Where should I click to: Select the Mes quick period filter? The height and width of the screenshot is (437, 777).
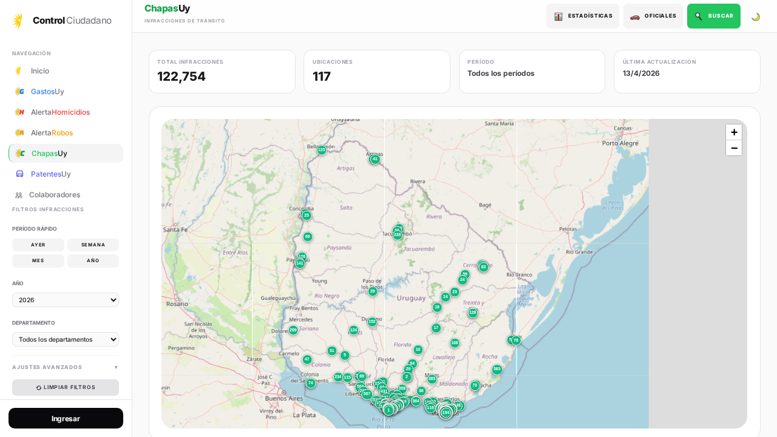coord(38,261)
